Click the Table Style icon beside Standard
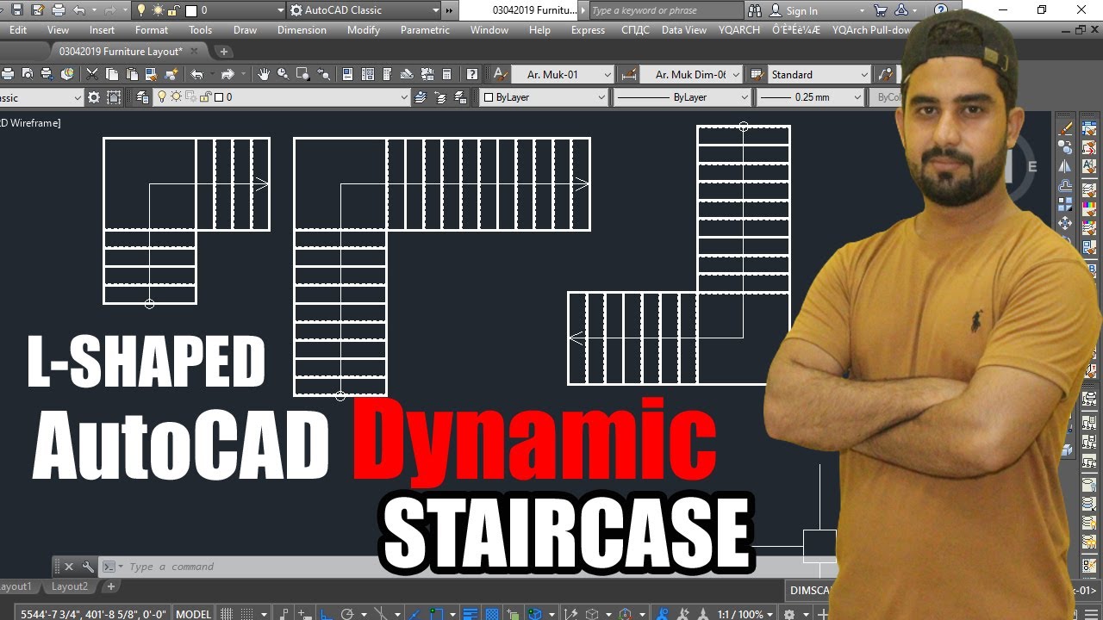This screenshot has height=620, width=1103. point(757,75)
